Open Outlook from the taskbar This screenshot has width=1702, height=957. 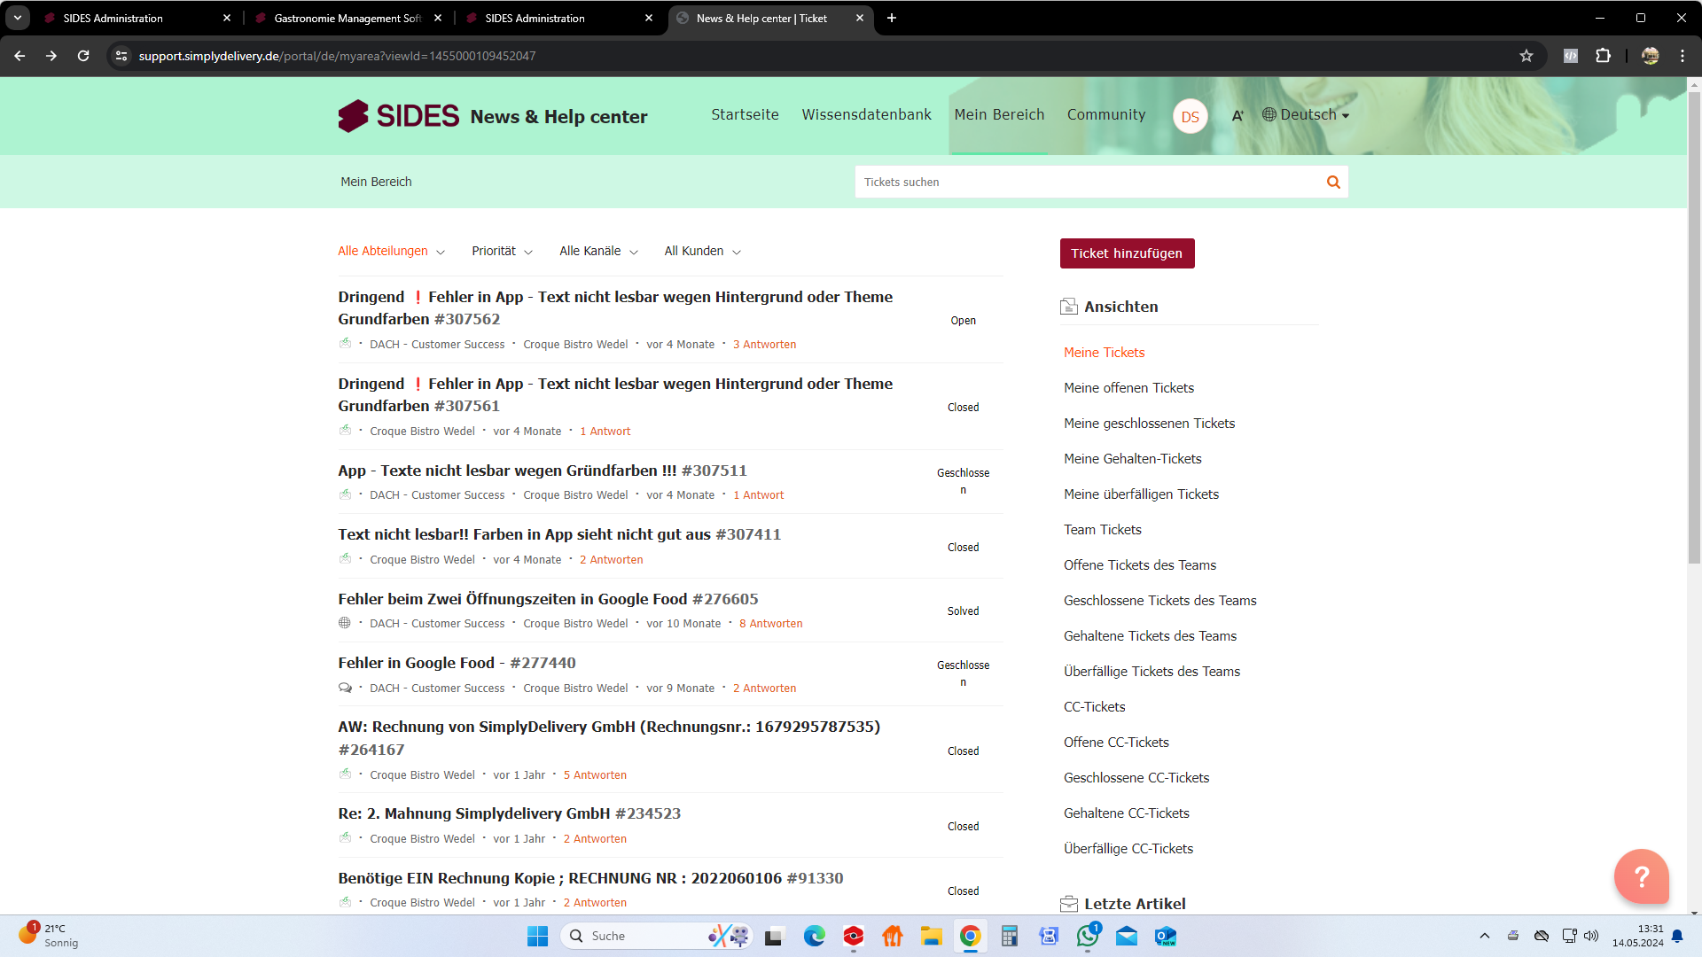tap(1166, 936)
